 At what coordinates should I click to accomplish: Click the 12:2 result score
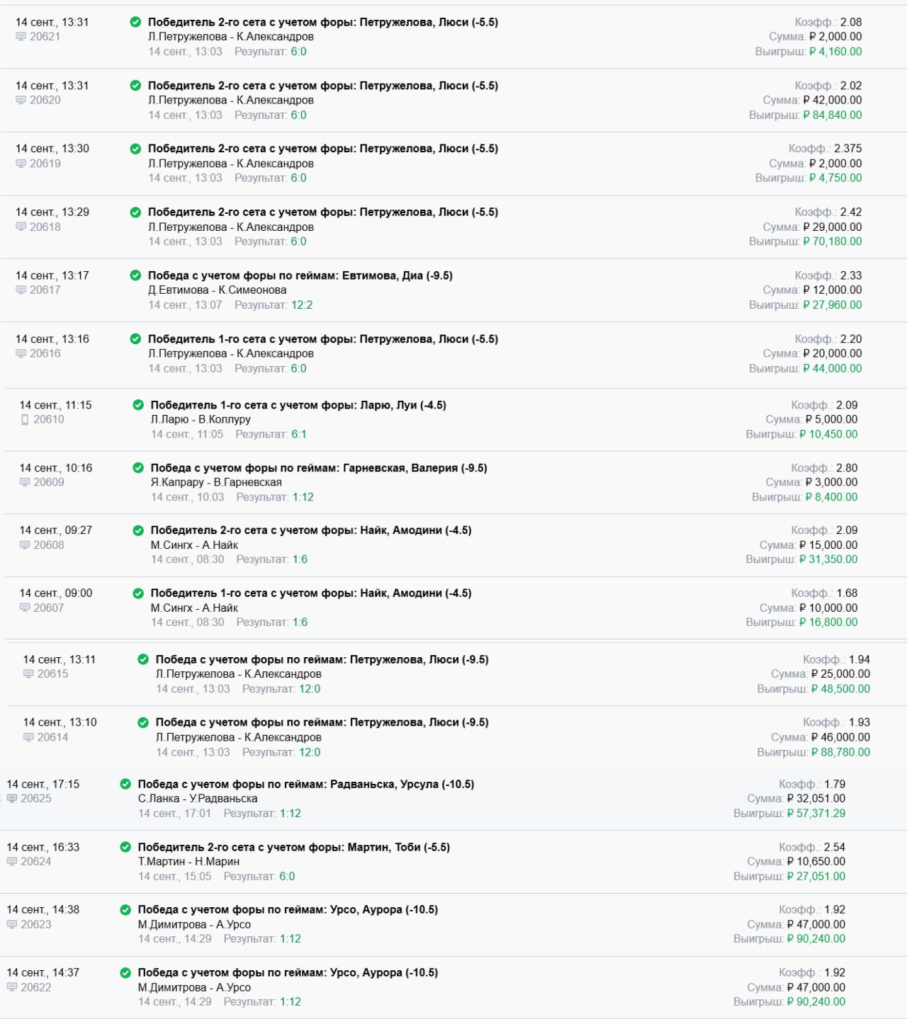[302, 304]
